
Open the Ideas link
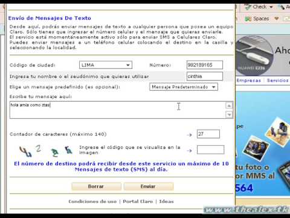pos(166,202)
